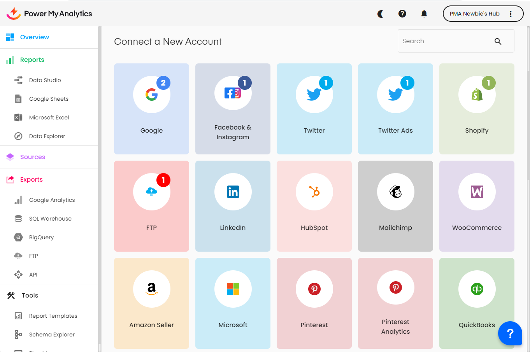This screenshot has width=530, height=352.
Task: Open the WooCommerce connector
Action: [477, 206]
